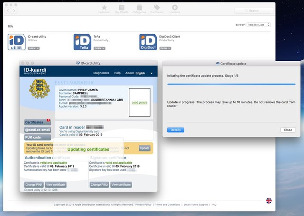This screenshot has width=304, height=216.
Task: Go forward with the App Store arrow
Action: tap(14, 10)
